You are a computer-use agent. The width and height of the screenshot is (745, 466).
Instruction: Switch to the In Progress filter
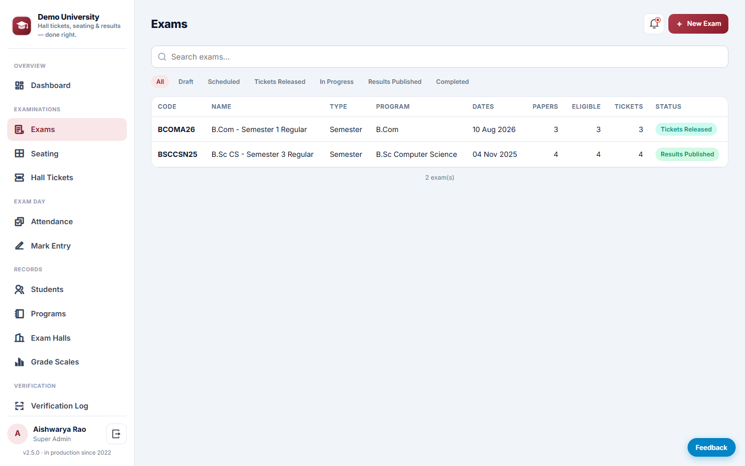[337, 82]
